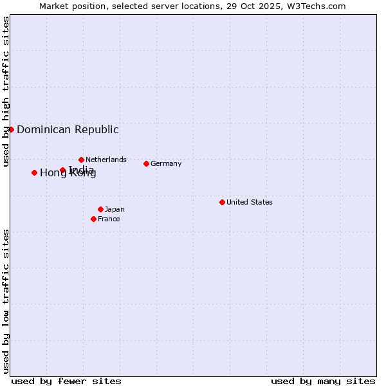The height and width of the screenshot is (386, 386).
Task: Click the Dominican Republic red data point
Action: (12, 129)
